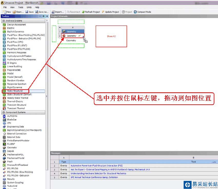Open the File menu
Image resolution: width=218 pixels, height=189 pixels.
(5, 7)
